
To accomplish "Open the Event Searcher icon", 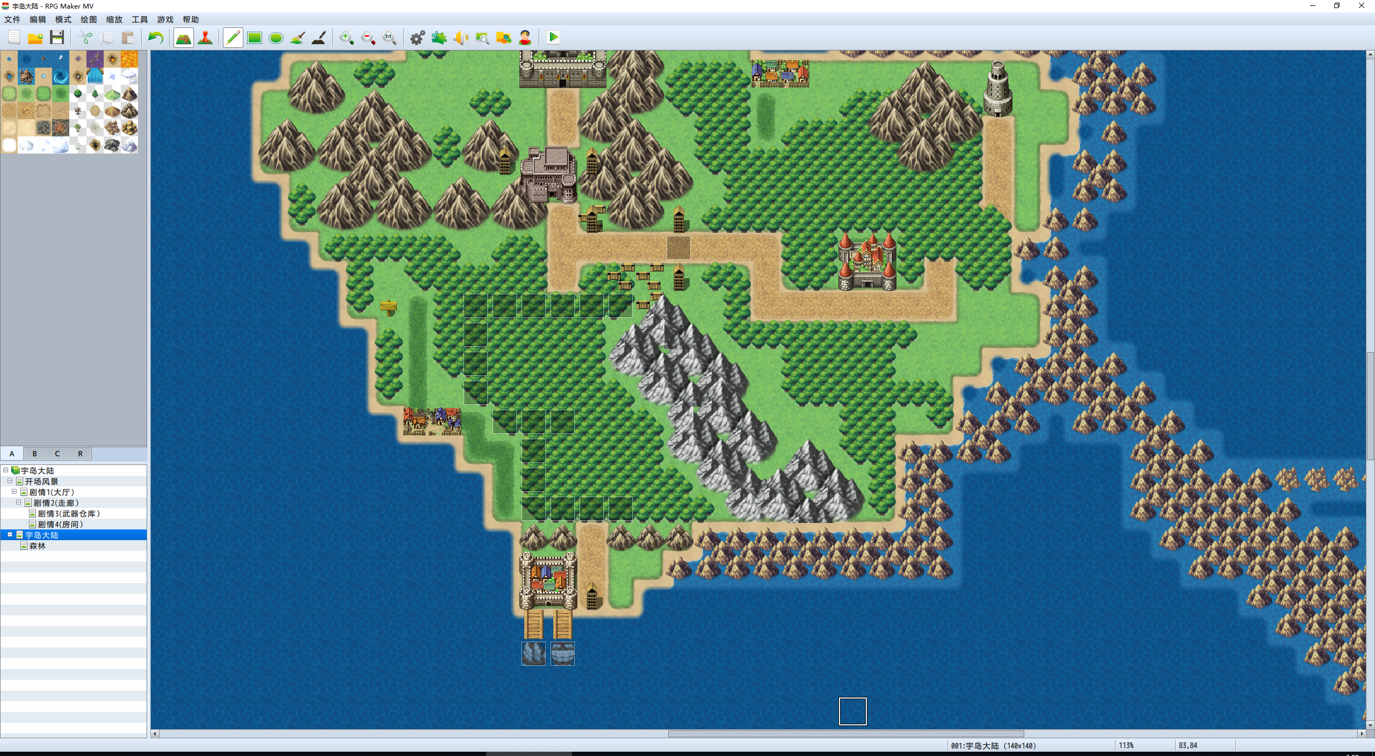I will point(482,38).
